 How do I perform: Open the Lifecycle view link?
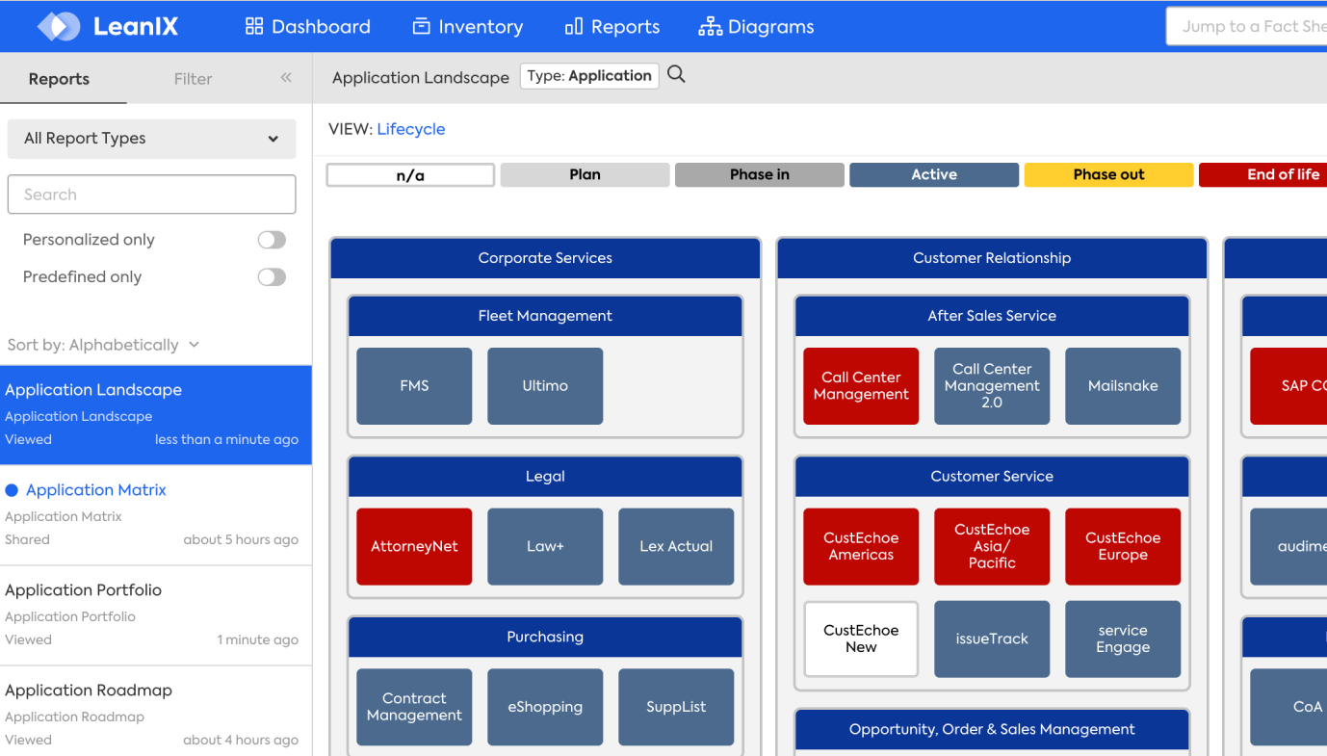point(411,129)
